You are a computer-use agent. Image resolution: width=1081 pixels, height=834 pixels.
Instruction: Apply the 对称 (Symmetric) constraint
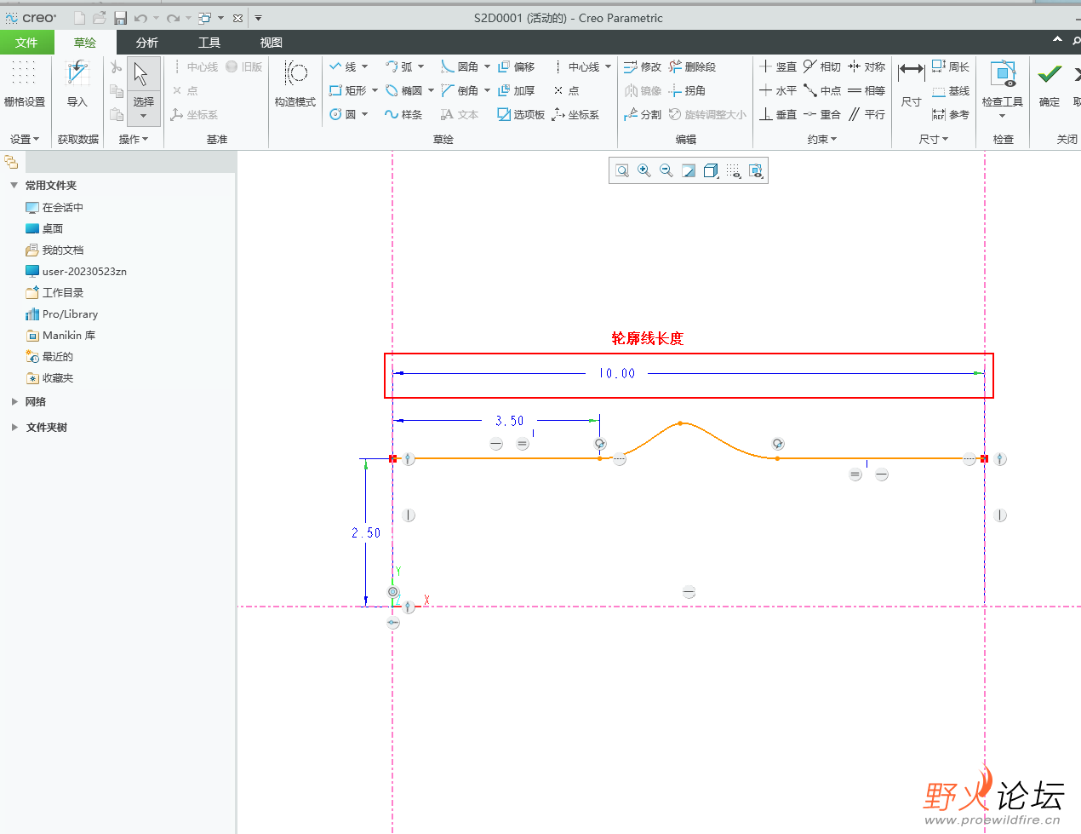(x=867, y=66)
